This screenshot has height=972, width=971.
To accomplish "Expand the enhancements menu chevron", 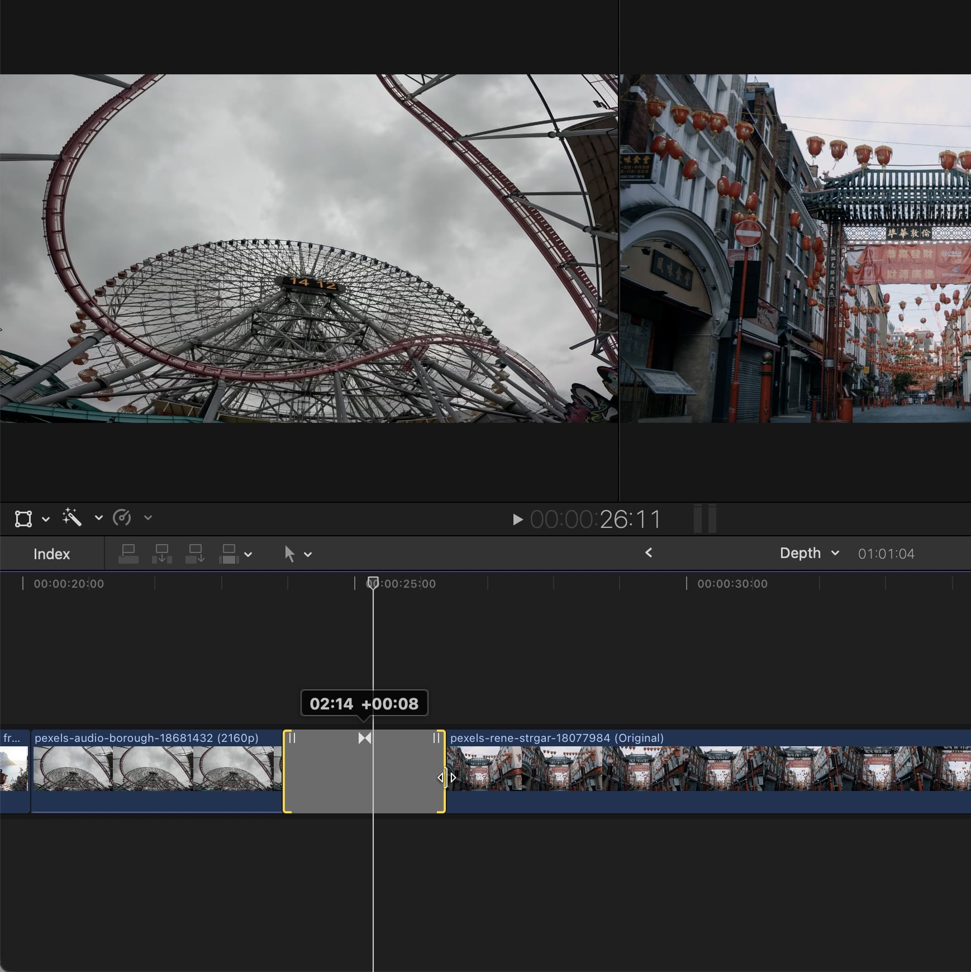I will [98, 518].
